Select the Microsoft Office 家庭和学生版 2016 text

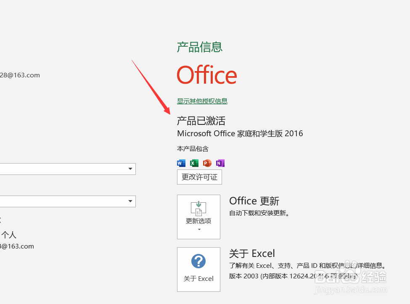coord(240,134)
